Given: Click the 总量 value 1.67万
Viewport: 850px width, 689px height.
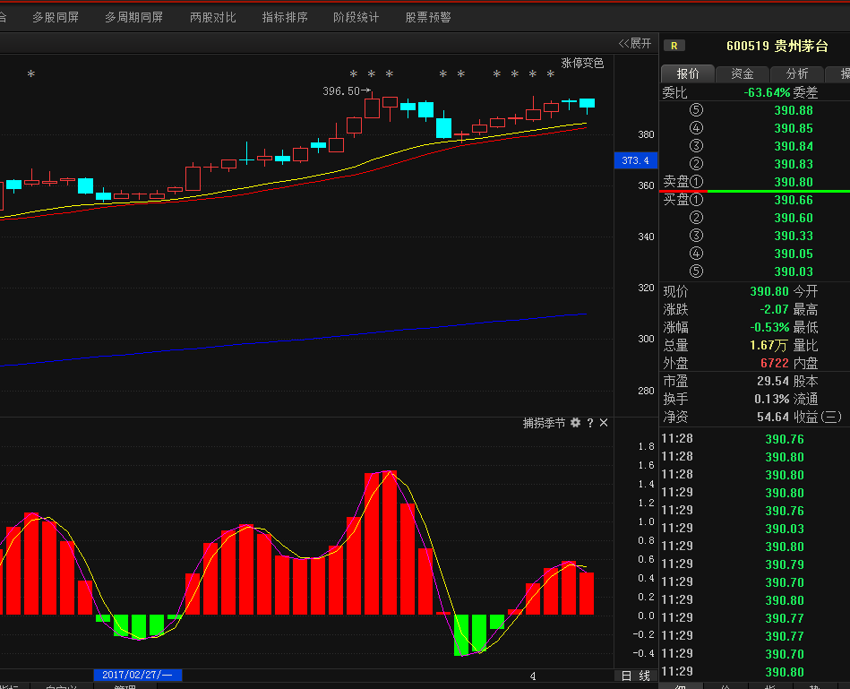Looking at the screenshot, I should coord(768,345).
